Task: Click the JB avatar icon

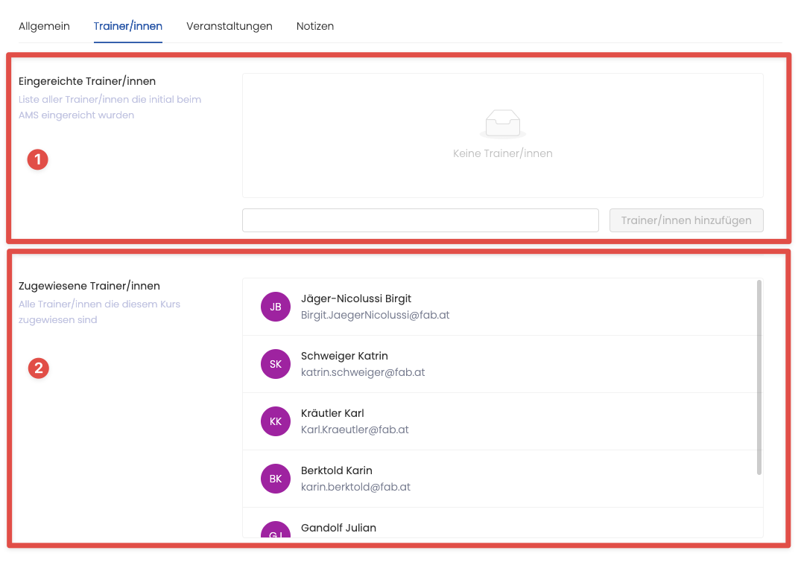Action: 276,307
